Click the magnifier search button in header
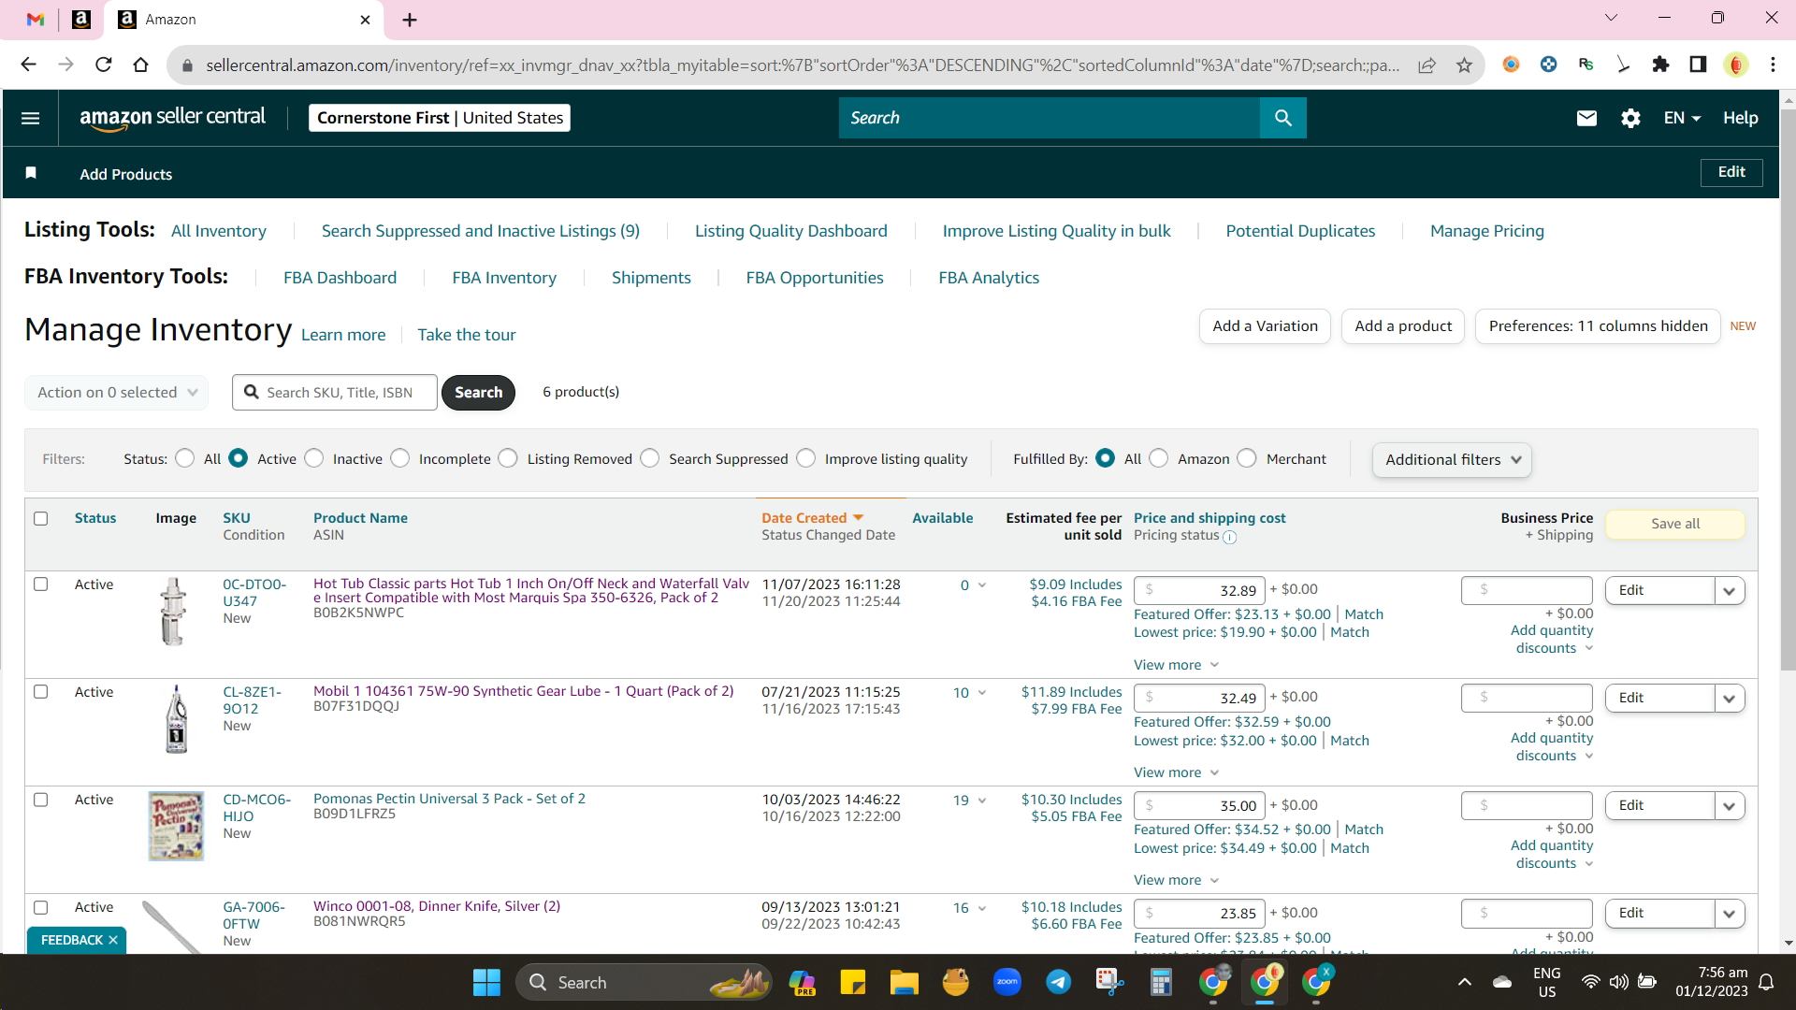Screen dimensions: 1796x1010 click(1282, 118)
